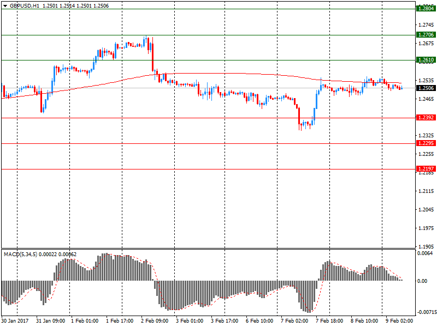This screenshot has height=327, width=437.
Task: Select the 7 Feb 02:00 time label
Action: [x=294, y=320]
